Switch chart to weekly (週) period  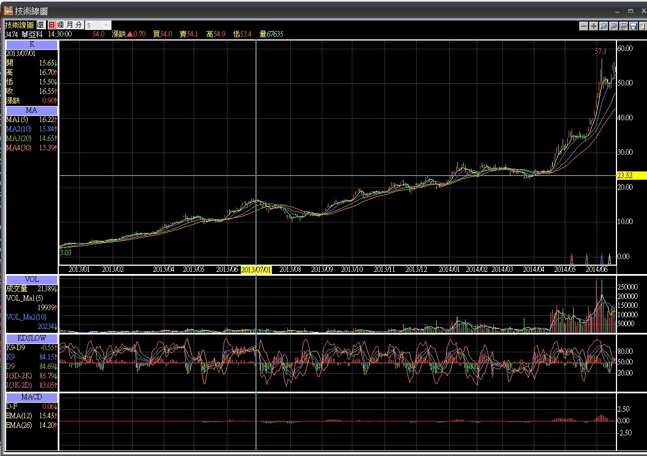(60, 25)
